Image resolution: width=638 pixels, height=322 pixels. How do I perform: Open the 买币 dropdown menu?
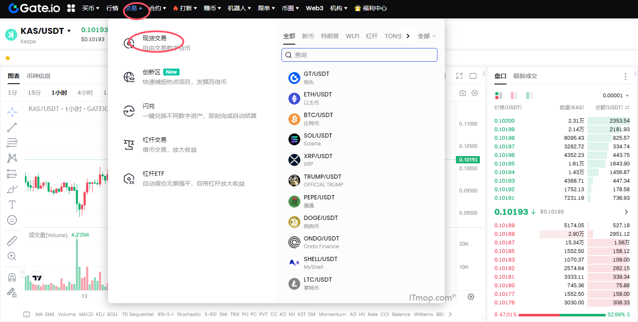91,8
